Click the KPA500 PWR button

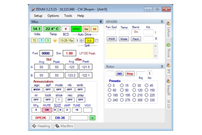pos(112,39)
